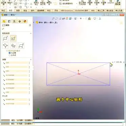Click spinner of first 参数 field

tap(29, 63)
